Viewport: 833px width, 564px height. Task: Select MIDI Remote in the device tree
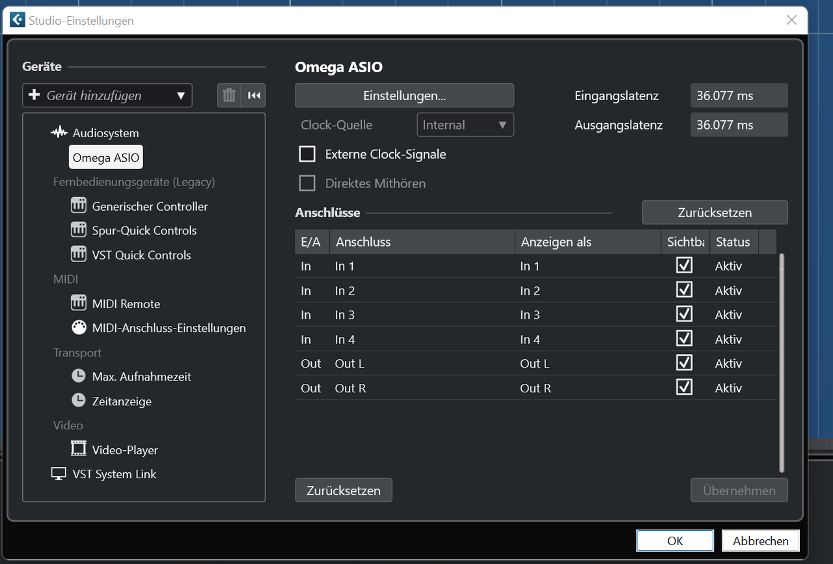click(x=126, y=304)
